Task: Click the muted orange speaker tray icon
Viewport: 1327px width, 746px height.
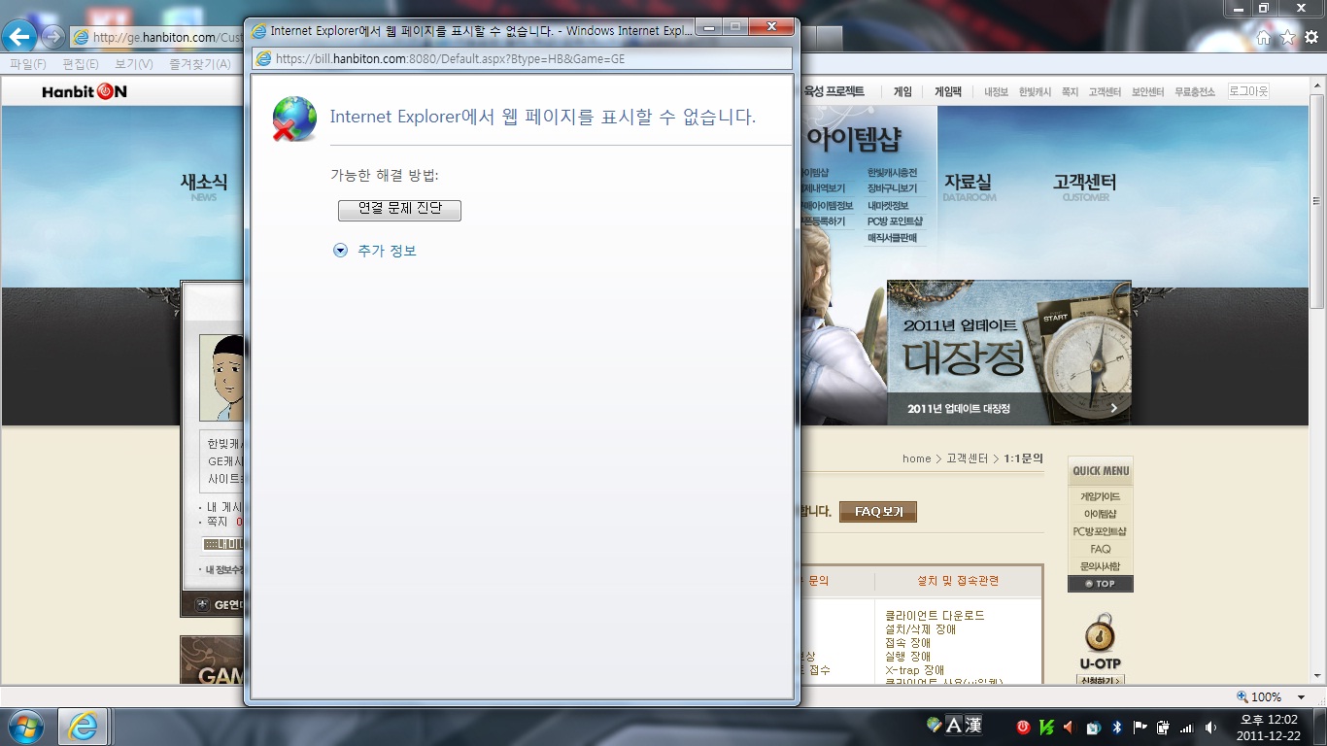Action: (x=1069, y=727)
